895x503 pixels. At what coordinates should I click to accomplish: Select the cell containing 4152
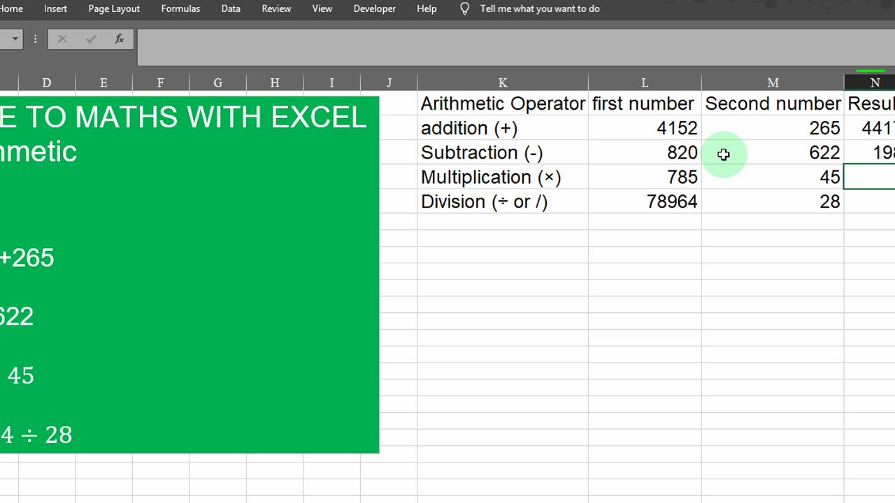[x=645, y=128]
